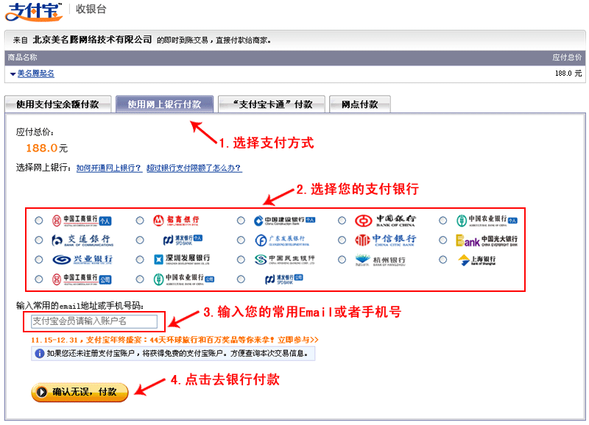Image resolution: width=589 pixels, height=425 pixels.
Task: Click the 收银台 header text
Action: (x=91, y=9)
